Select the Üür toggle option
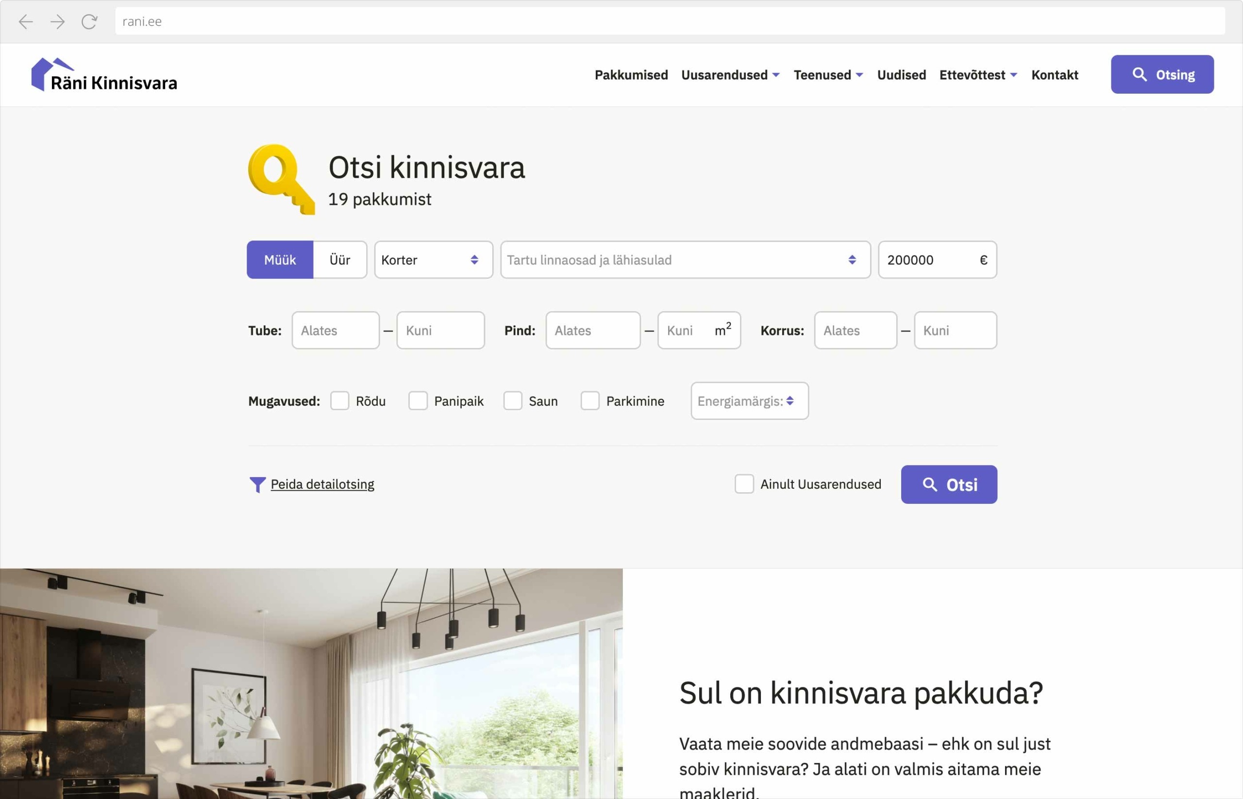 pos(340,260)
